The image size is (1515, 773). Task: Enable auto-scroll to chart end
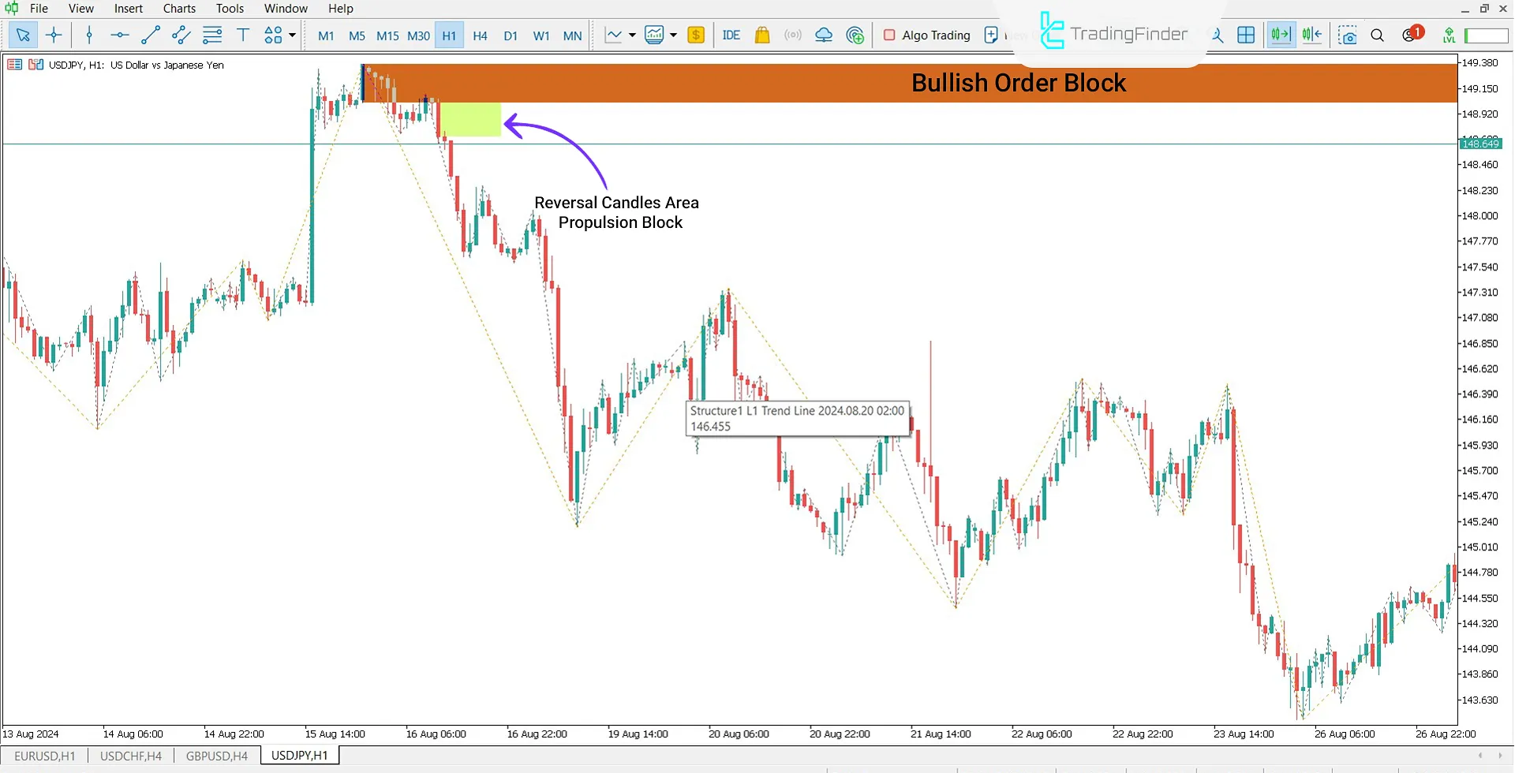point(1280,35)
